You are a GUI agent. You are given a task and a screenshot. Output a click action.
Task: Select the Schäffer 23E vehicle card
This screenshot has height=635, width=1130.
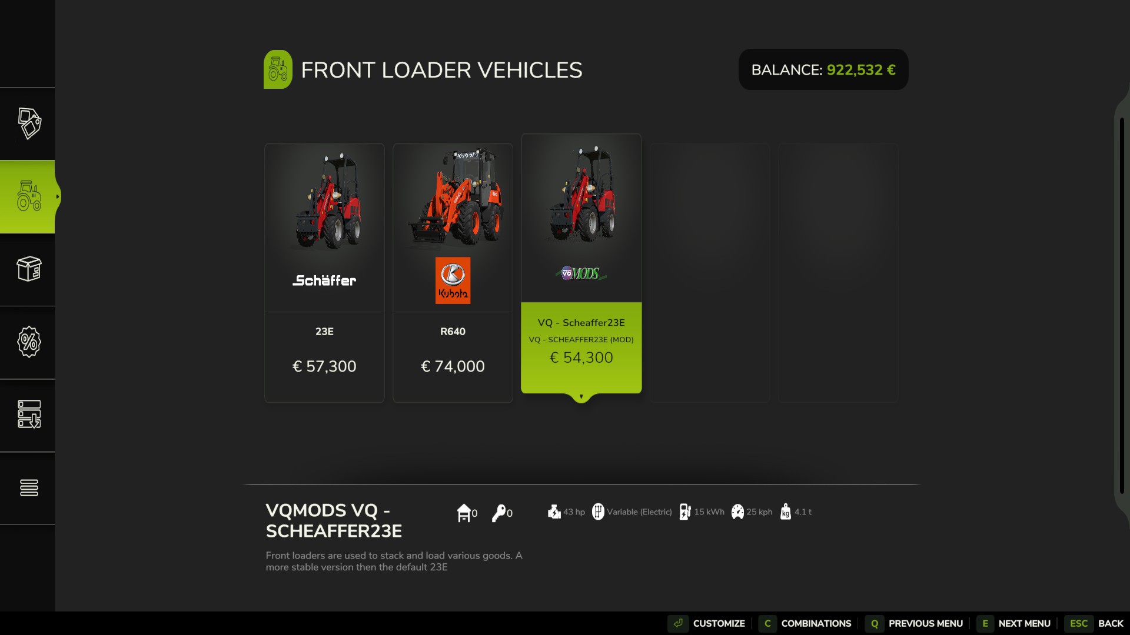coord(324,273)
